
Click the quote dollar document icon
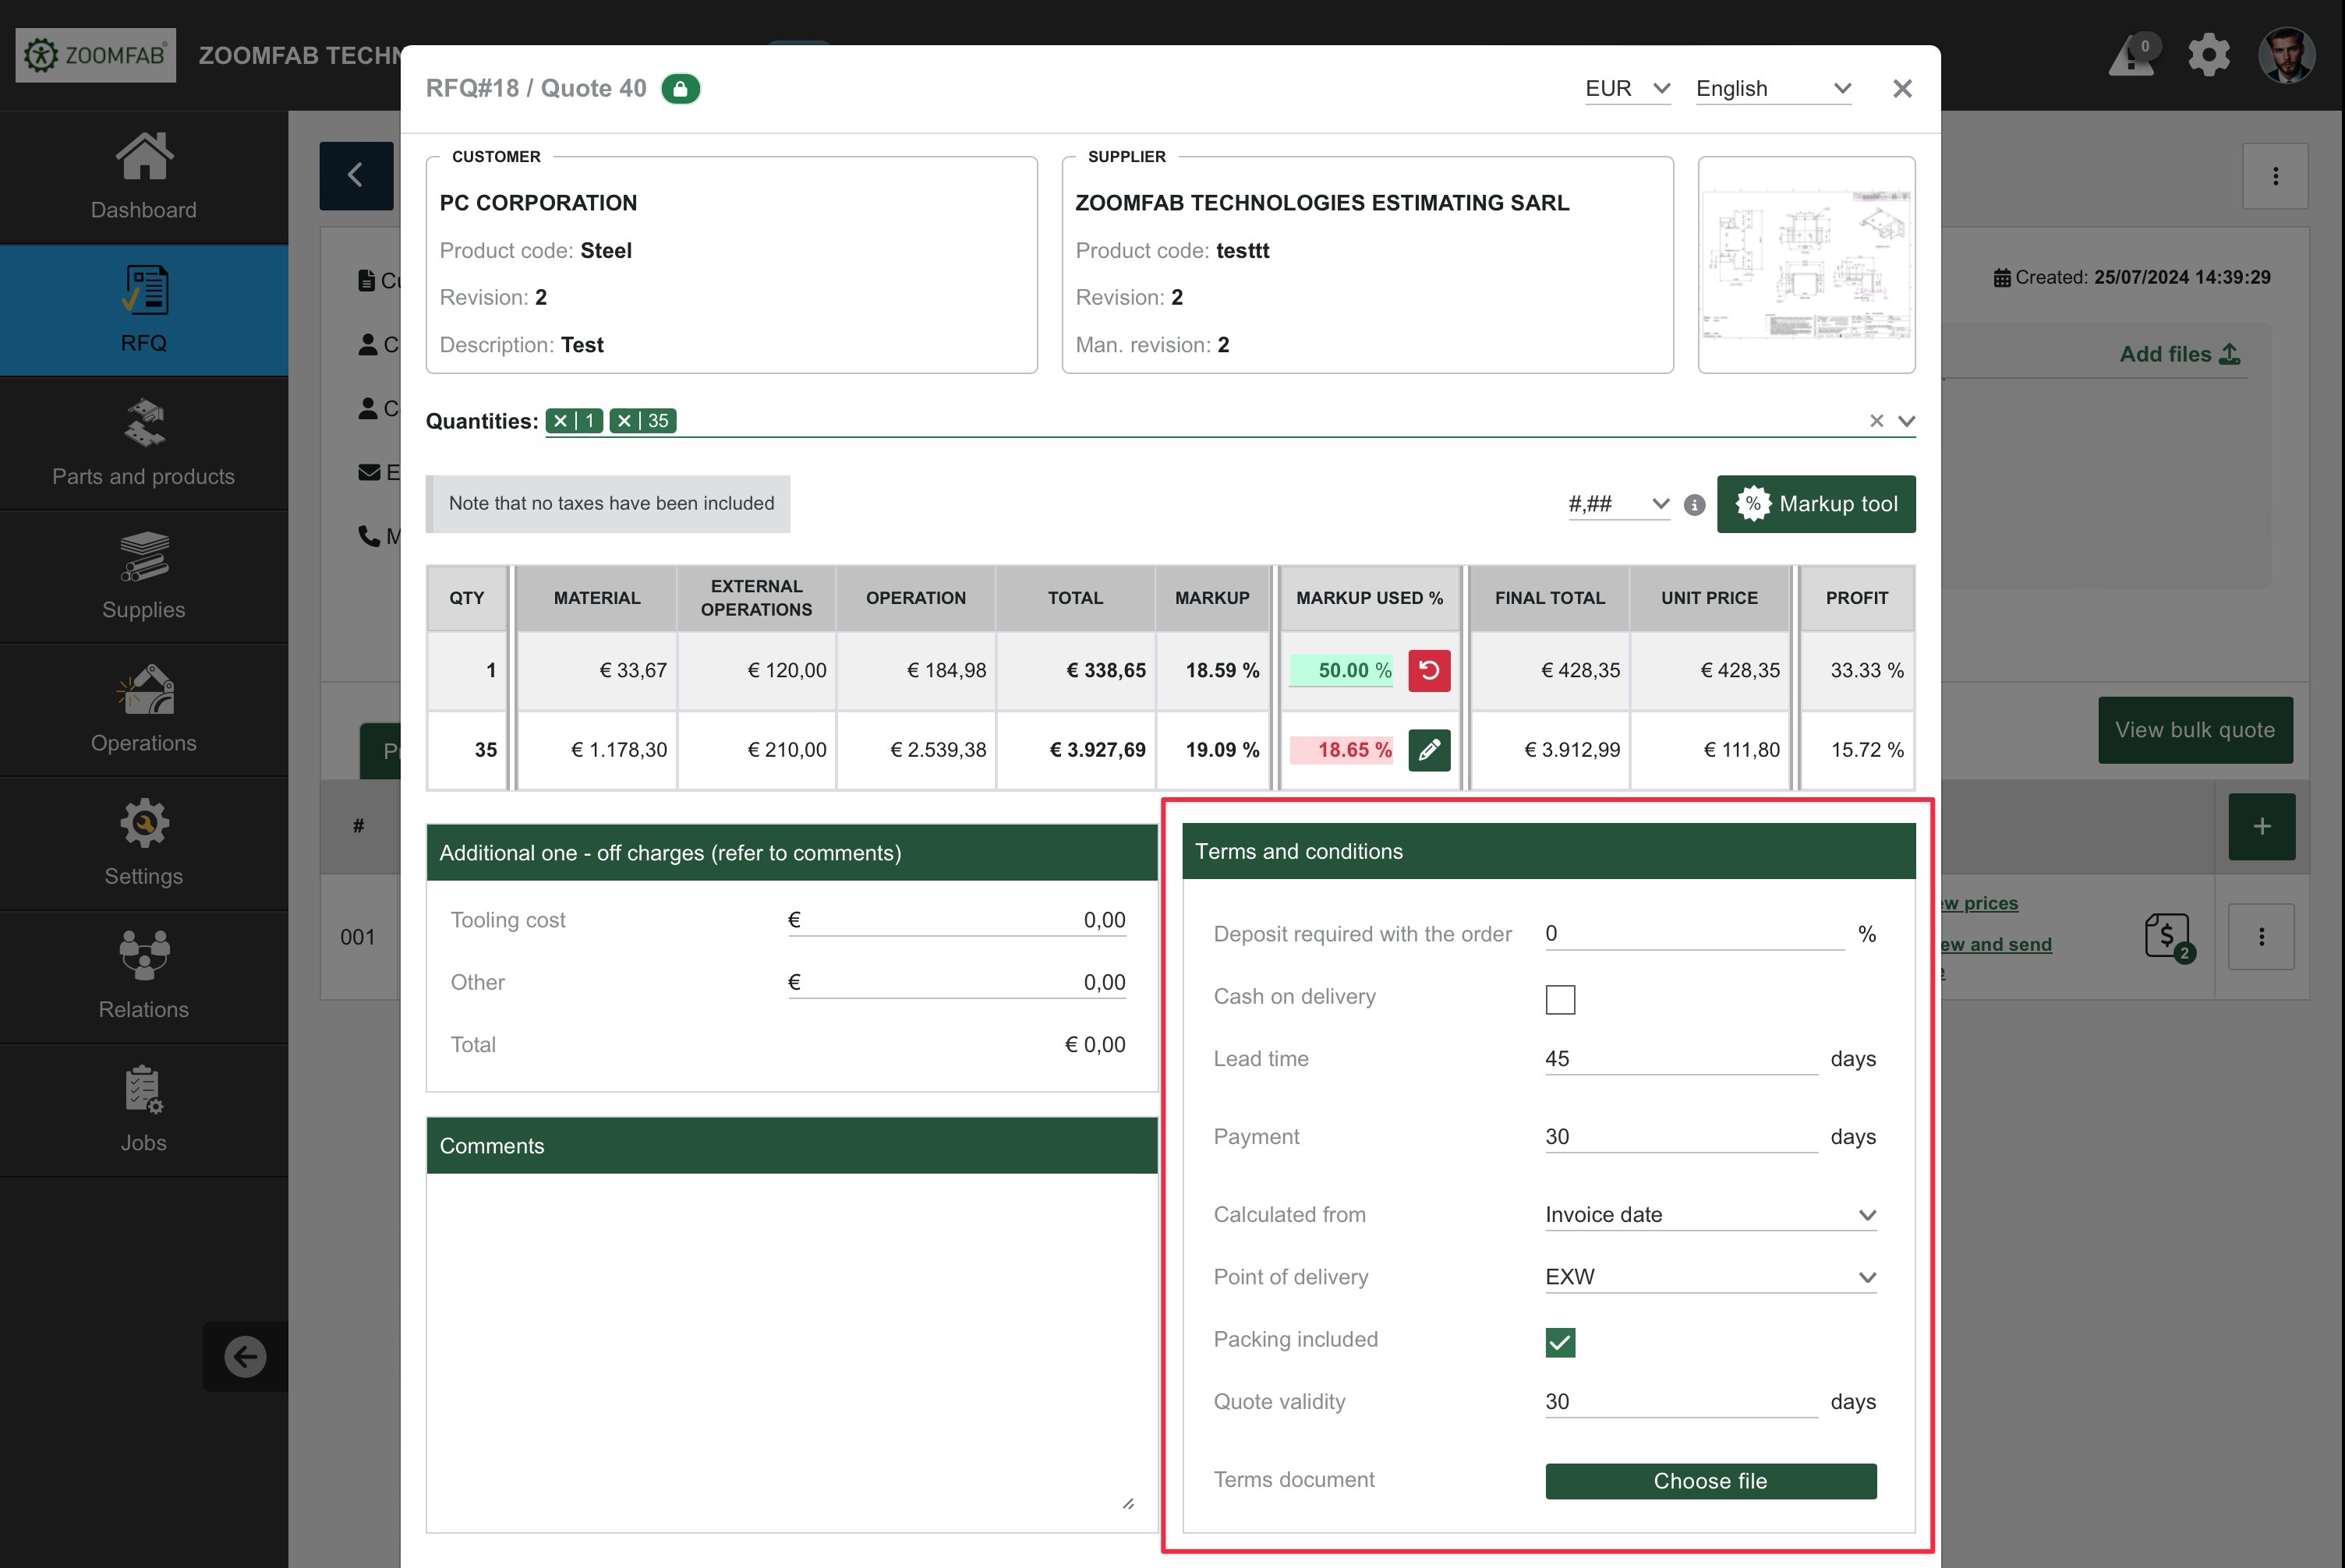click(x=2167, y=937)
